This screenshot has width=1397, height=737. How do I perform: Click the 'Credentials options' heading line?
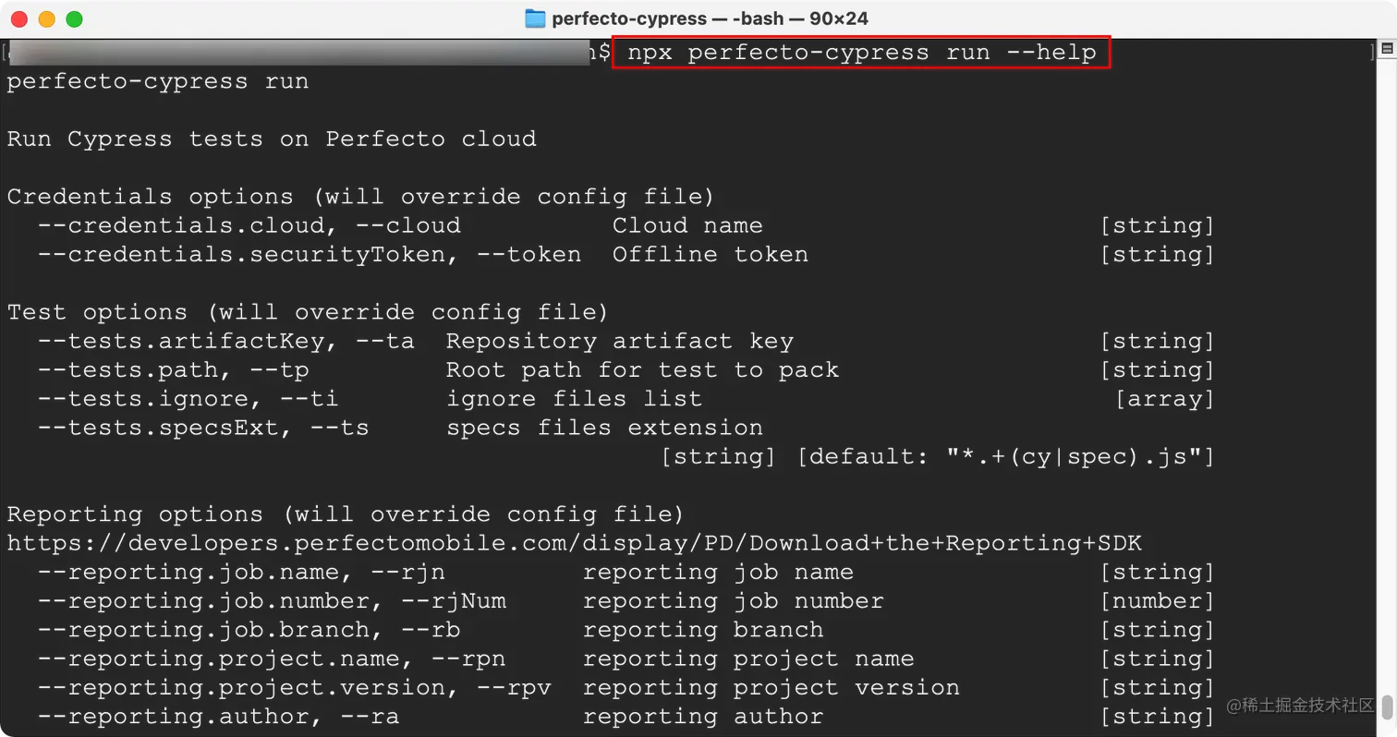click(360, 197)
